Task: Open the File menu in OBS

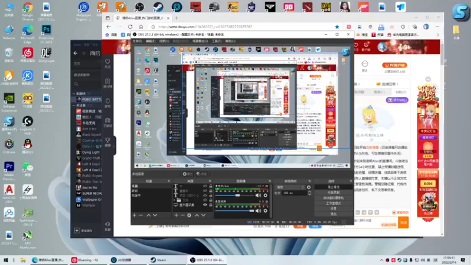Action: (137, 41)
